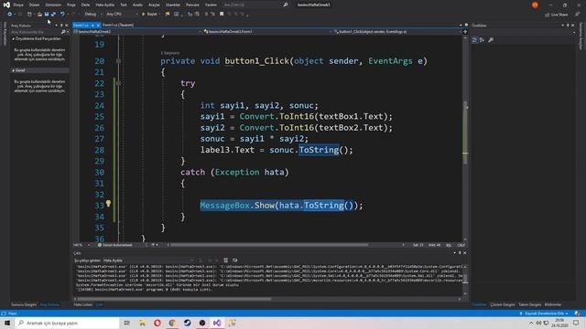Start debugging with Başlat play button
Image resolution: width=586 pixels, height=329 pixels.
tap(150, 15)
